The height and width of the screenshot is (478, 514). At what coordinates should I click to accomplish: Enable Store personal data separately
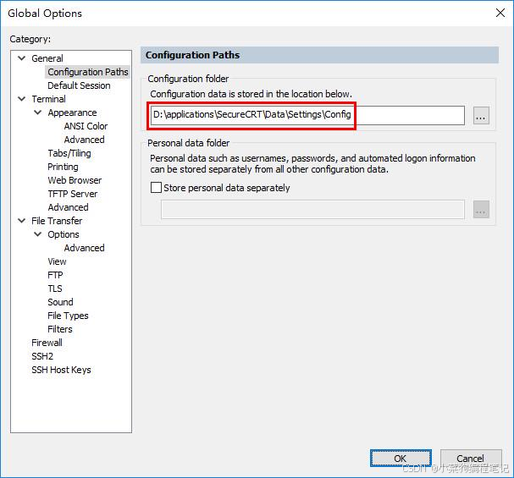pos(156,188)
